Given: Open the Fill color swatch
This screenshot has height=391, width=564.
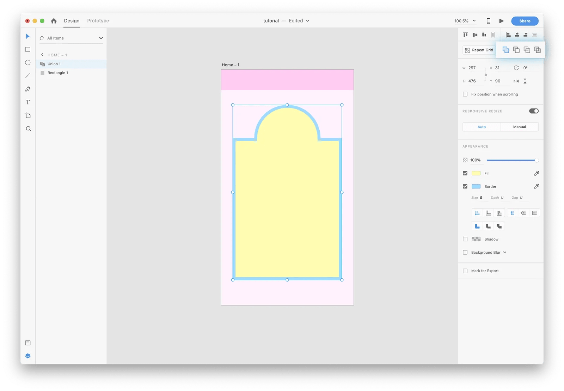Looking at the screenshot, I should tap(476, 173).
